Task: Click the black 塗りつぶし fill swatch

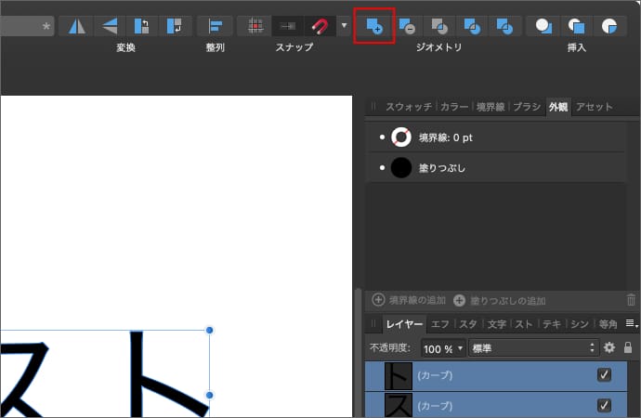Action: click(x=401, y=168)
